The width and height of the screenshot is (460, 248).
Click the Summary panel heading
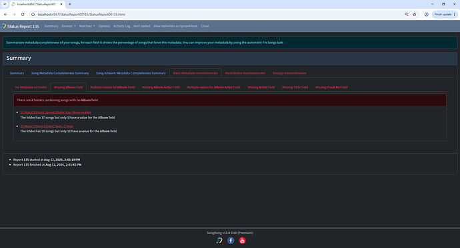click(x=19, y=58)
